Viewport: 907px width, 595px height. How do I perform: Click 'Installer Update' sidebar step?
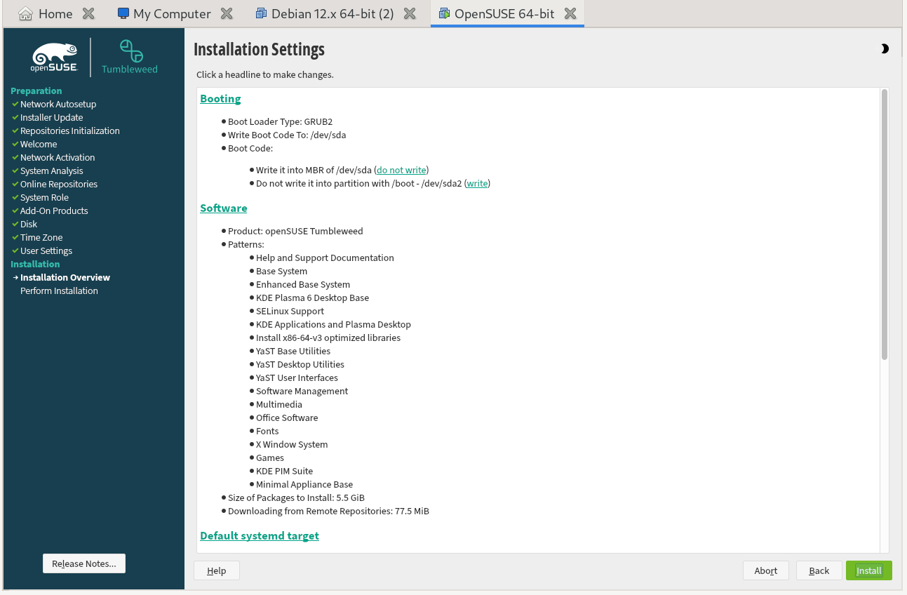pyautogui.click(x=51, y=118)
